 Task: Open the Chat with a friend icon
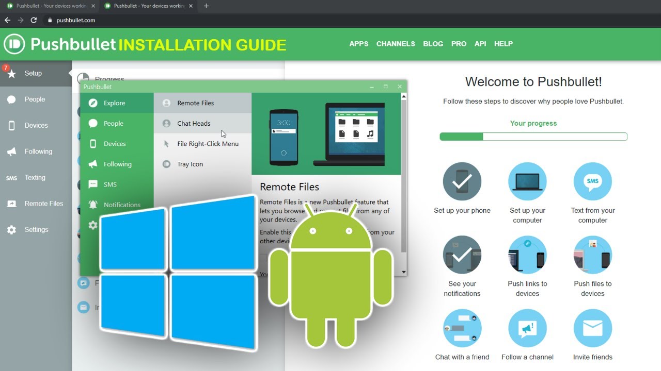462,328
